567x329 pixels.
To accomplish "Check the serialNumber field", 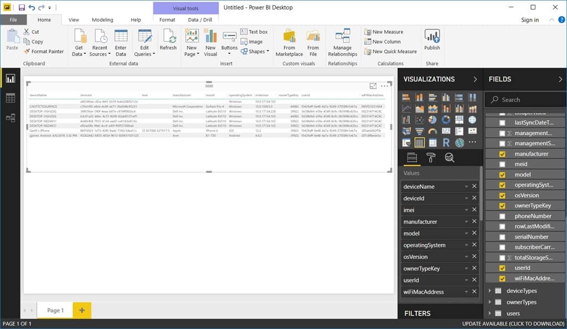I will [502, 237].
